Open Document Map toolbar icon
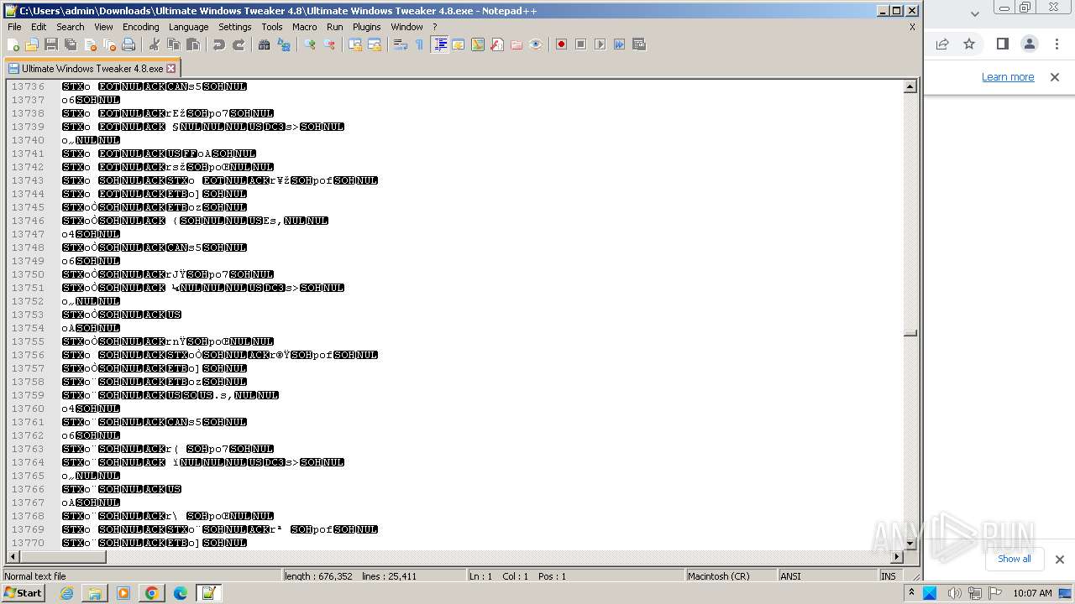The image size is (1075, 604). click(x=478, y=44)
